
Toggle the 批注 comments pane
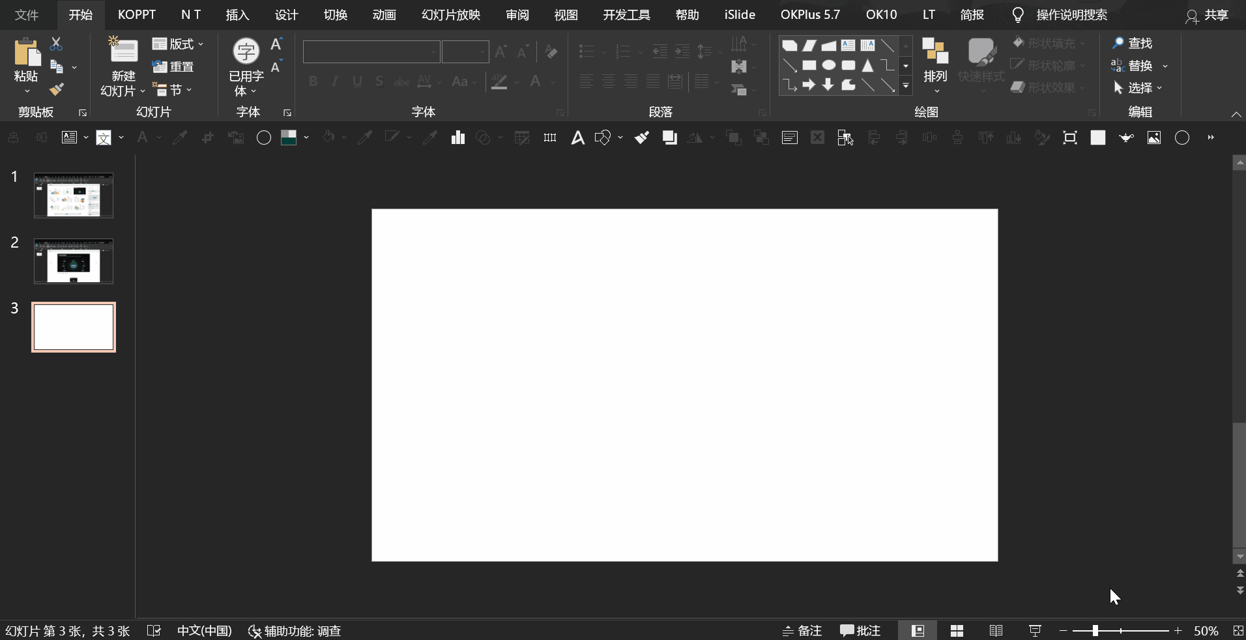point(860,631)
